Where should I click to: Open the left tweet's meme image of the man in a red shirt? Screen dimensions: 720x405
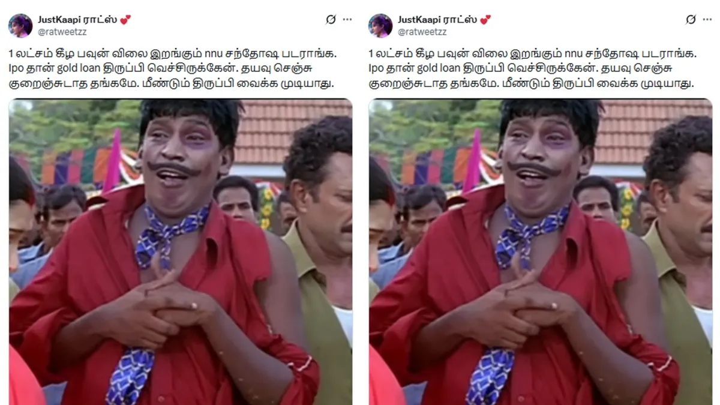click(x=180, y=252)
